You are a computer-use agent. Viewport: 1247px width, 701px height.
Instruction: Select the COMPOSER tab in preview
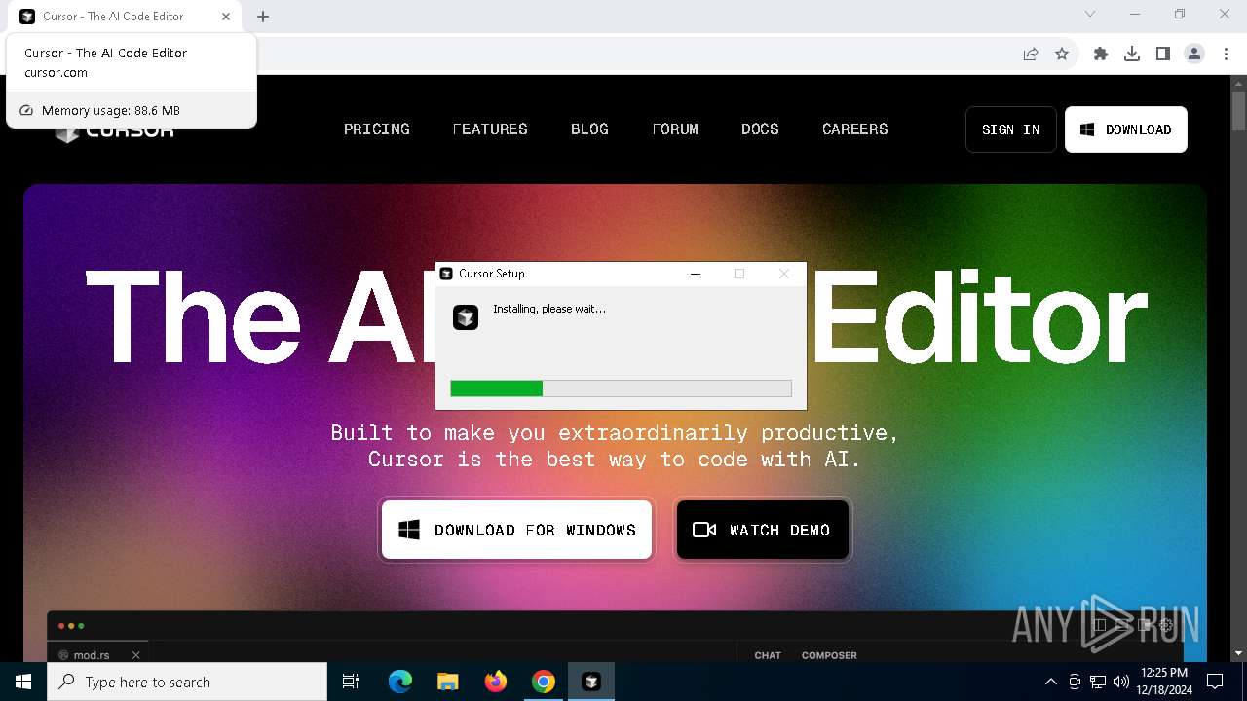[829, 655]
